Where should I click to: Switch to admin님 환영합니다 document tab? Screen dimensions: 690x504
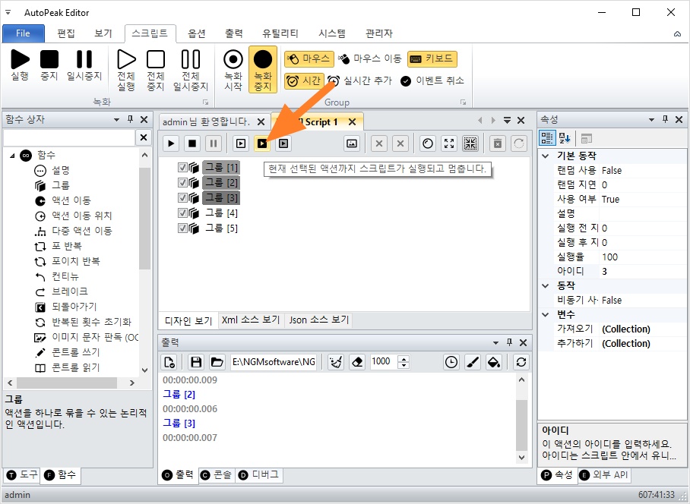coord(206,121)
